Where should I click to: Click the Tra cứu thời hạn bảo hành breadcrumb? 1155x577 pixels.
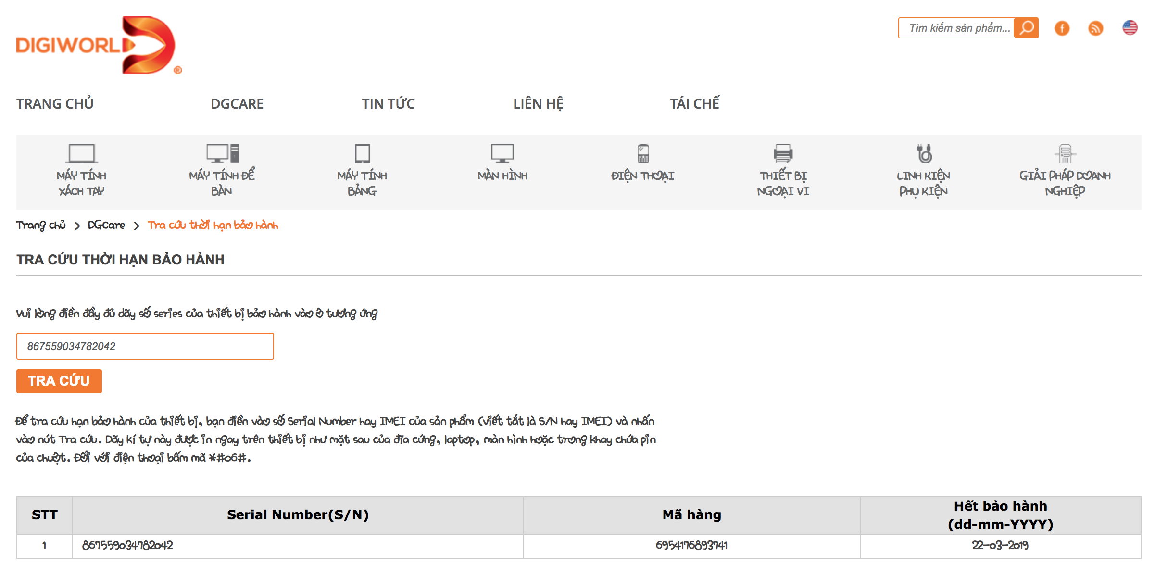(213, 225)
